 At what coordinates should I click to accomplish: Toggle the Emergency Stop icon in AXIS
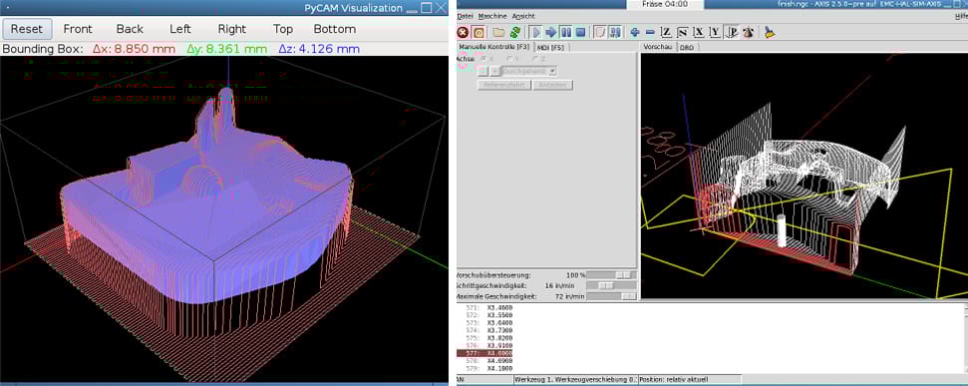(x=463, y=32)
